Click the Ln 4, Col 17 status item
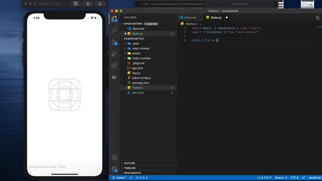Viewport: 322px width, 181px height. [x=265, y=177]
